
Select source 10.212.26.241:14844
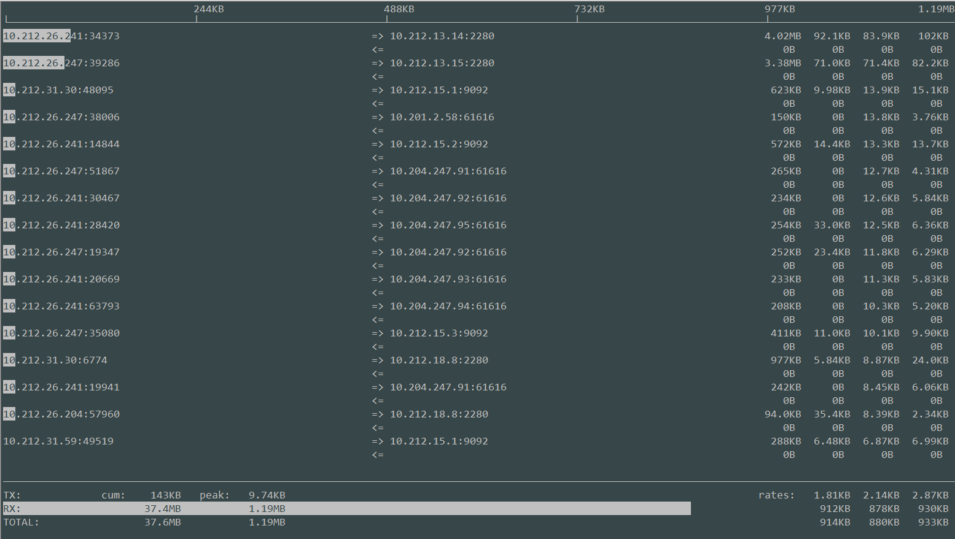[61, 144]
